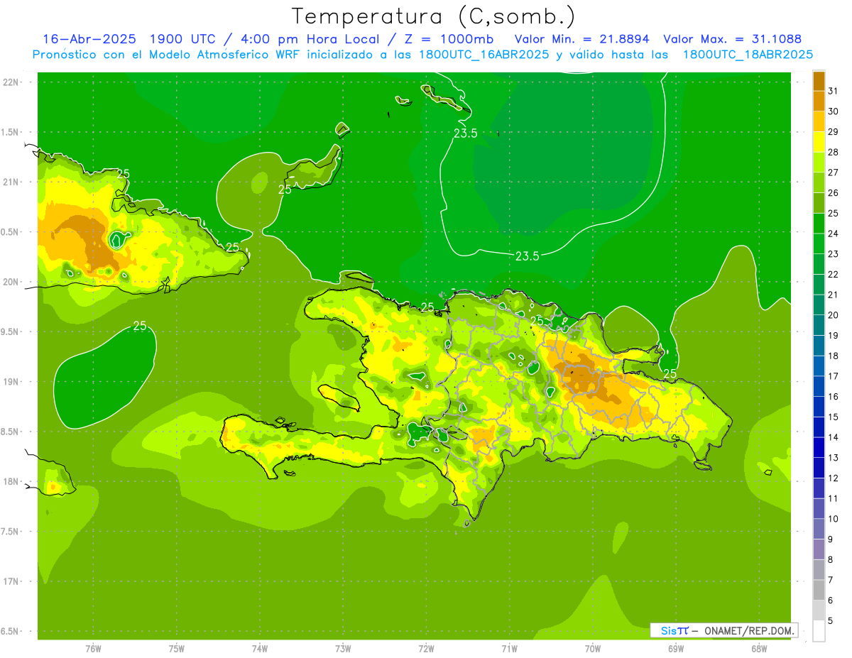This screenshot has height=658, width=852.
Task: Click the legend number 23
Action: [834, 254]
